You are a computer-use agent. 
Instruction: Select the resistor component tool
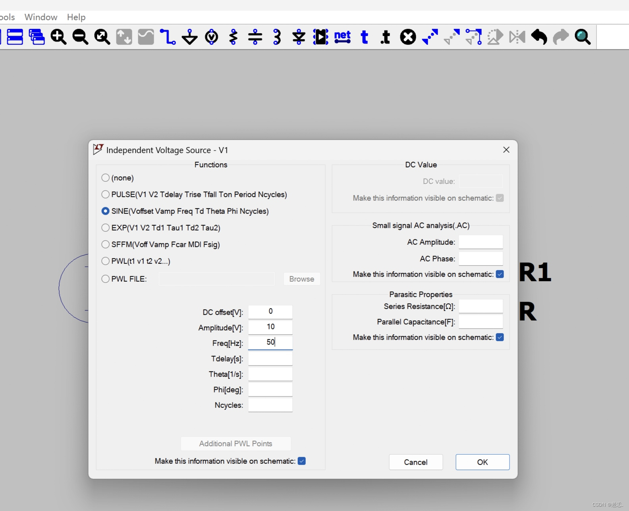[233, 37]
